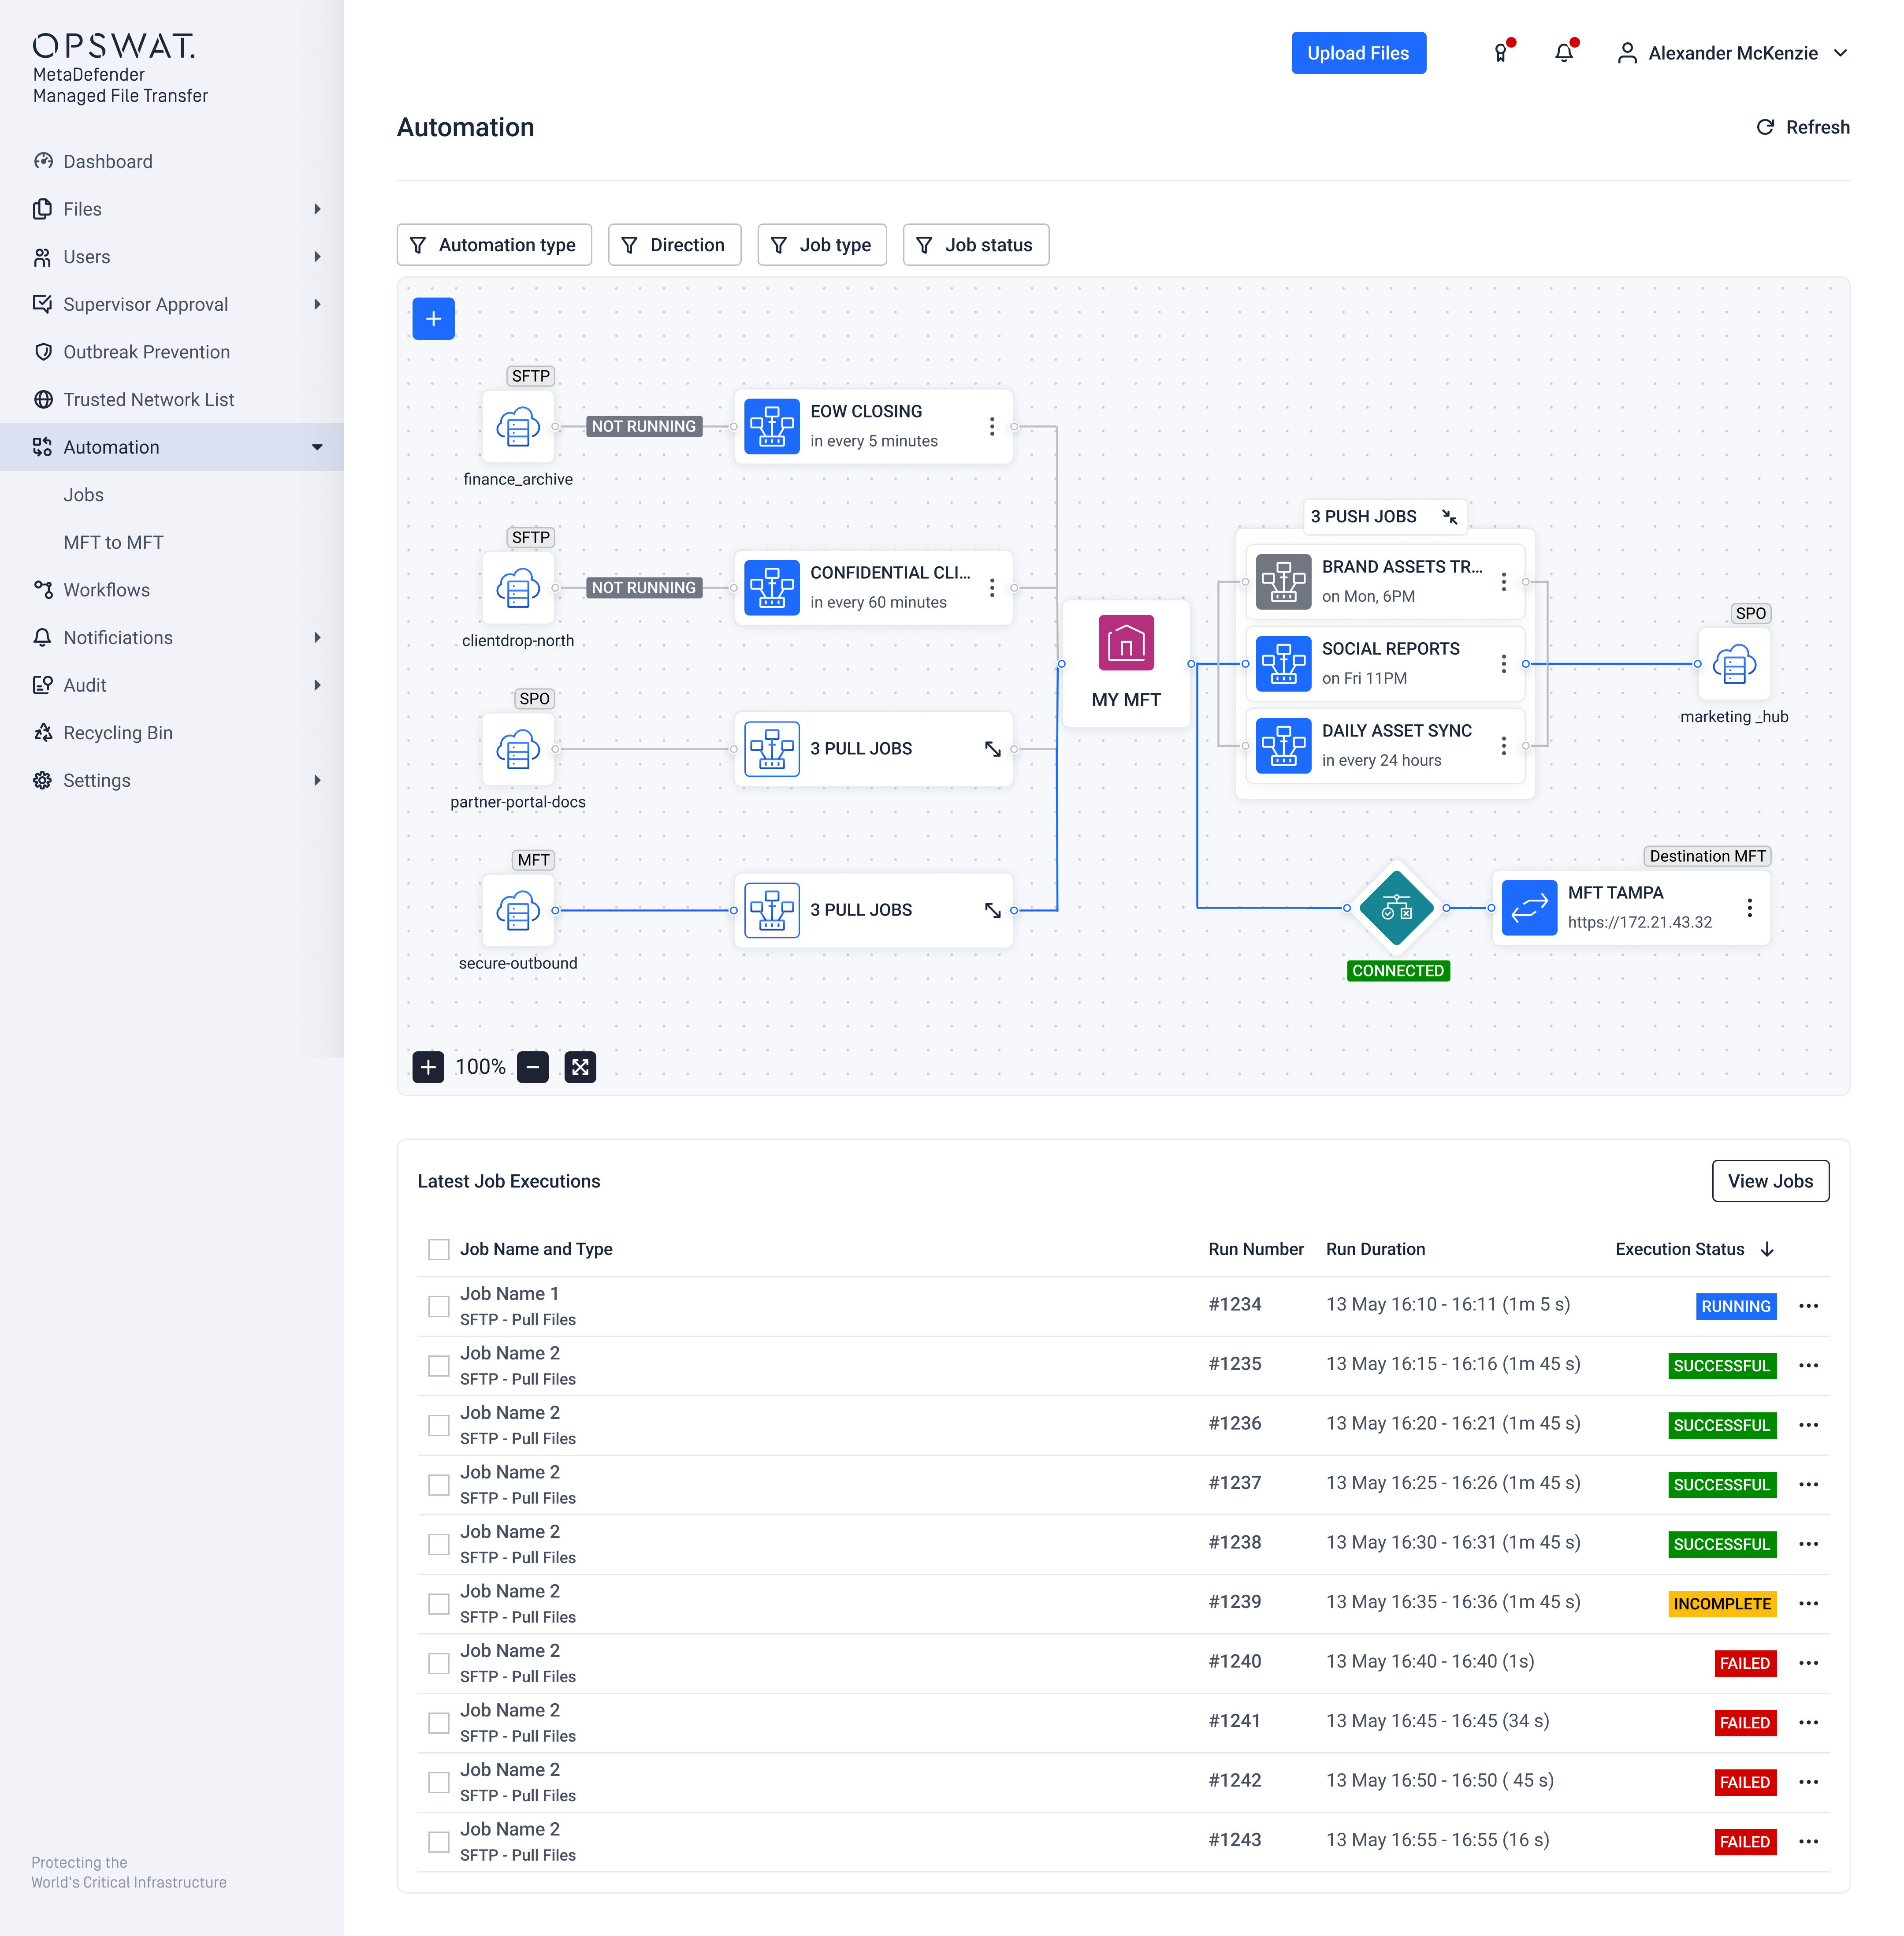Viewport: 1904px width, 1936px height.
Task: Click the fit-to-screen canvas icon
Action: (x=580, y=1067)
